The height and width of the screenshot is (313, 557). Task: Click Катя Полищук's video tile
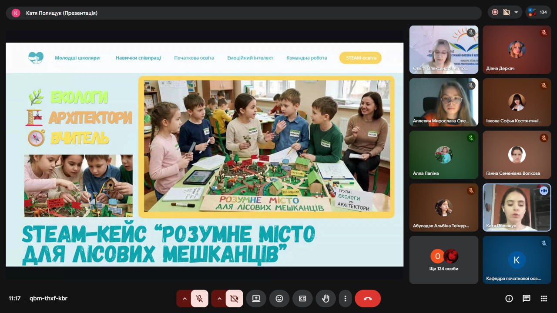pos(517,207)
